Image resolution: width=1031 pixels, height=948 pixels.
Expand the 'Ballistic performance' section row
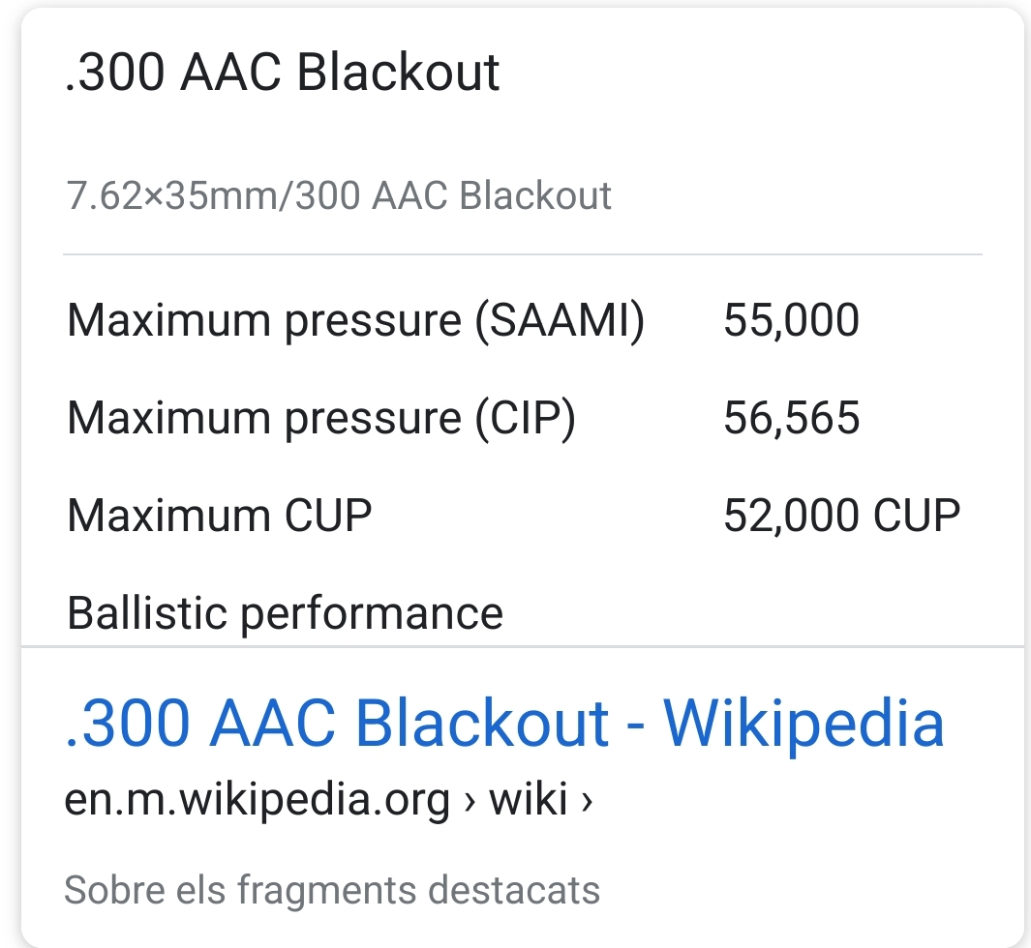click(285, 613)
